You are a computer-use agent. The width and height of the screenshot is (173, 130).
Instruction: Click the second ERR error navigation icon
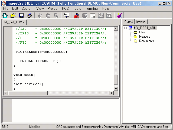click(109, 15)
